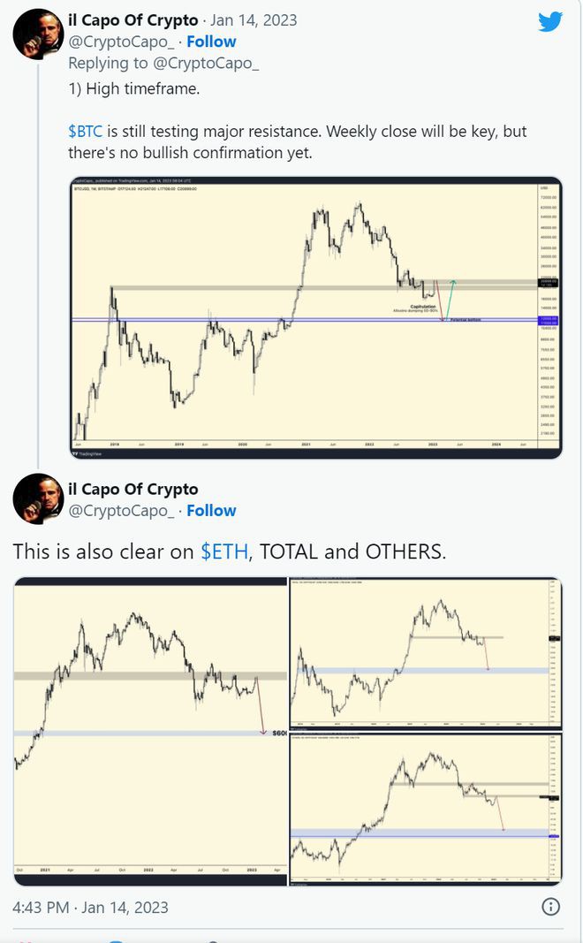Enlarge the BTC weekly chart image
Image resolution: width=583 pixels, height=943 pixels.
[x=315, y=318]
